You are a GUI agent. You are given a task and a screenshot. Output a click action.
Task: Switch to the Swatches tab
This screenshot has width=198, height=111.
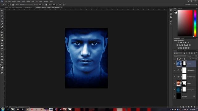pos(180,9)
